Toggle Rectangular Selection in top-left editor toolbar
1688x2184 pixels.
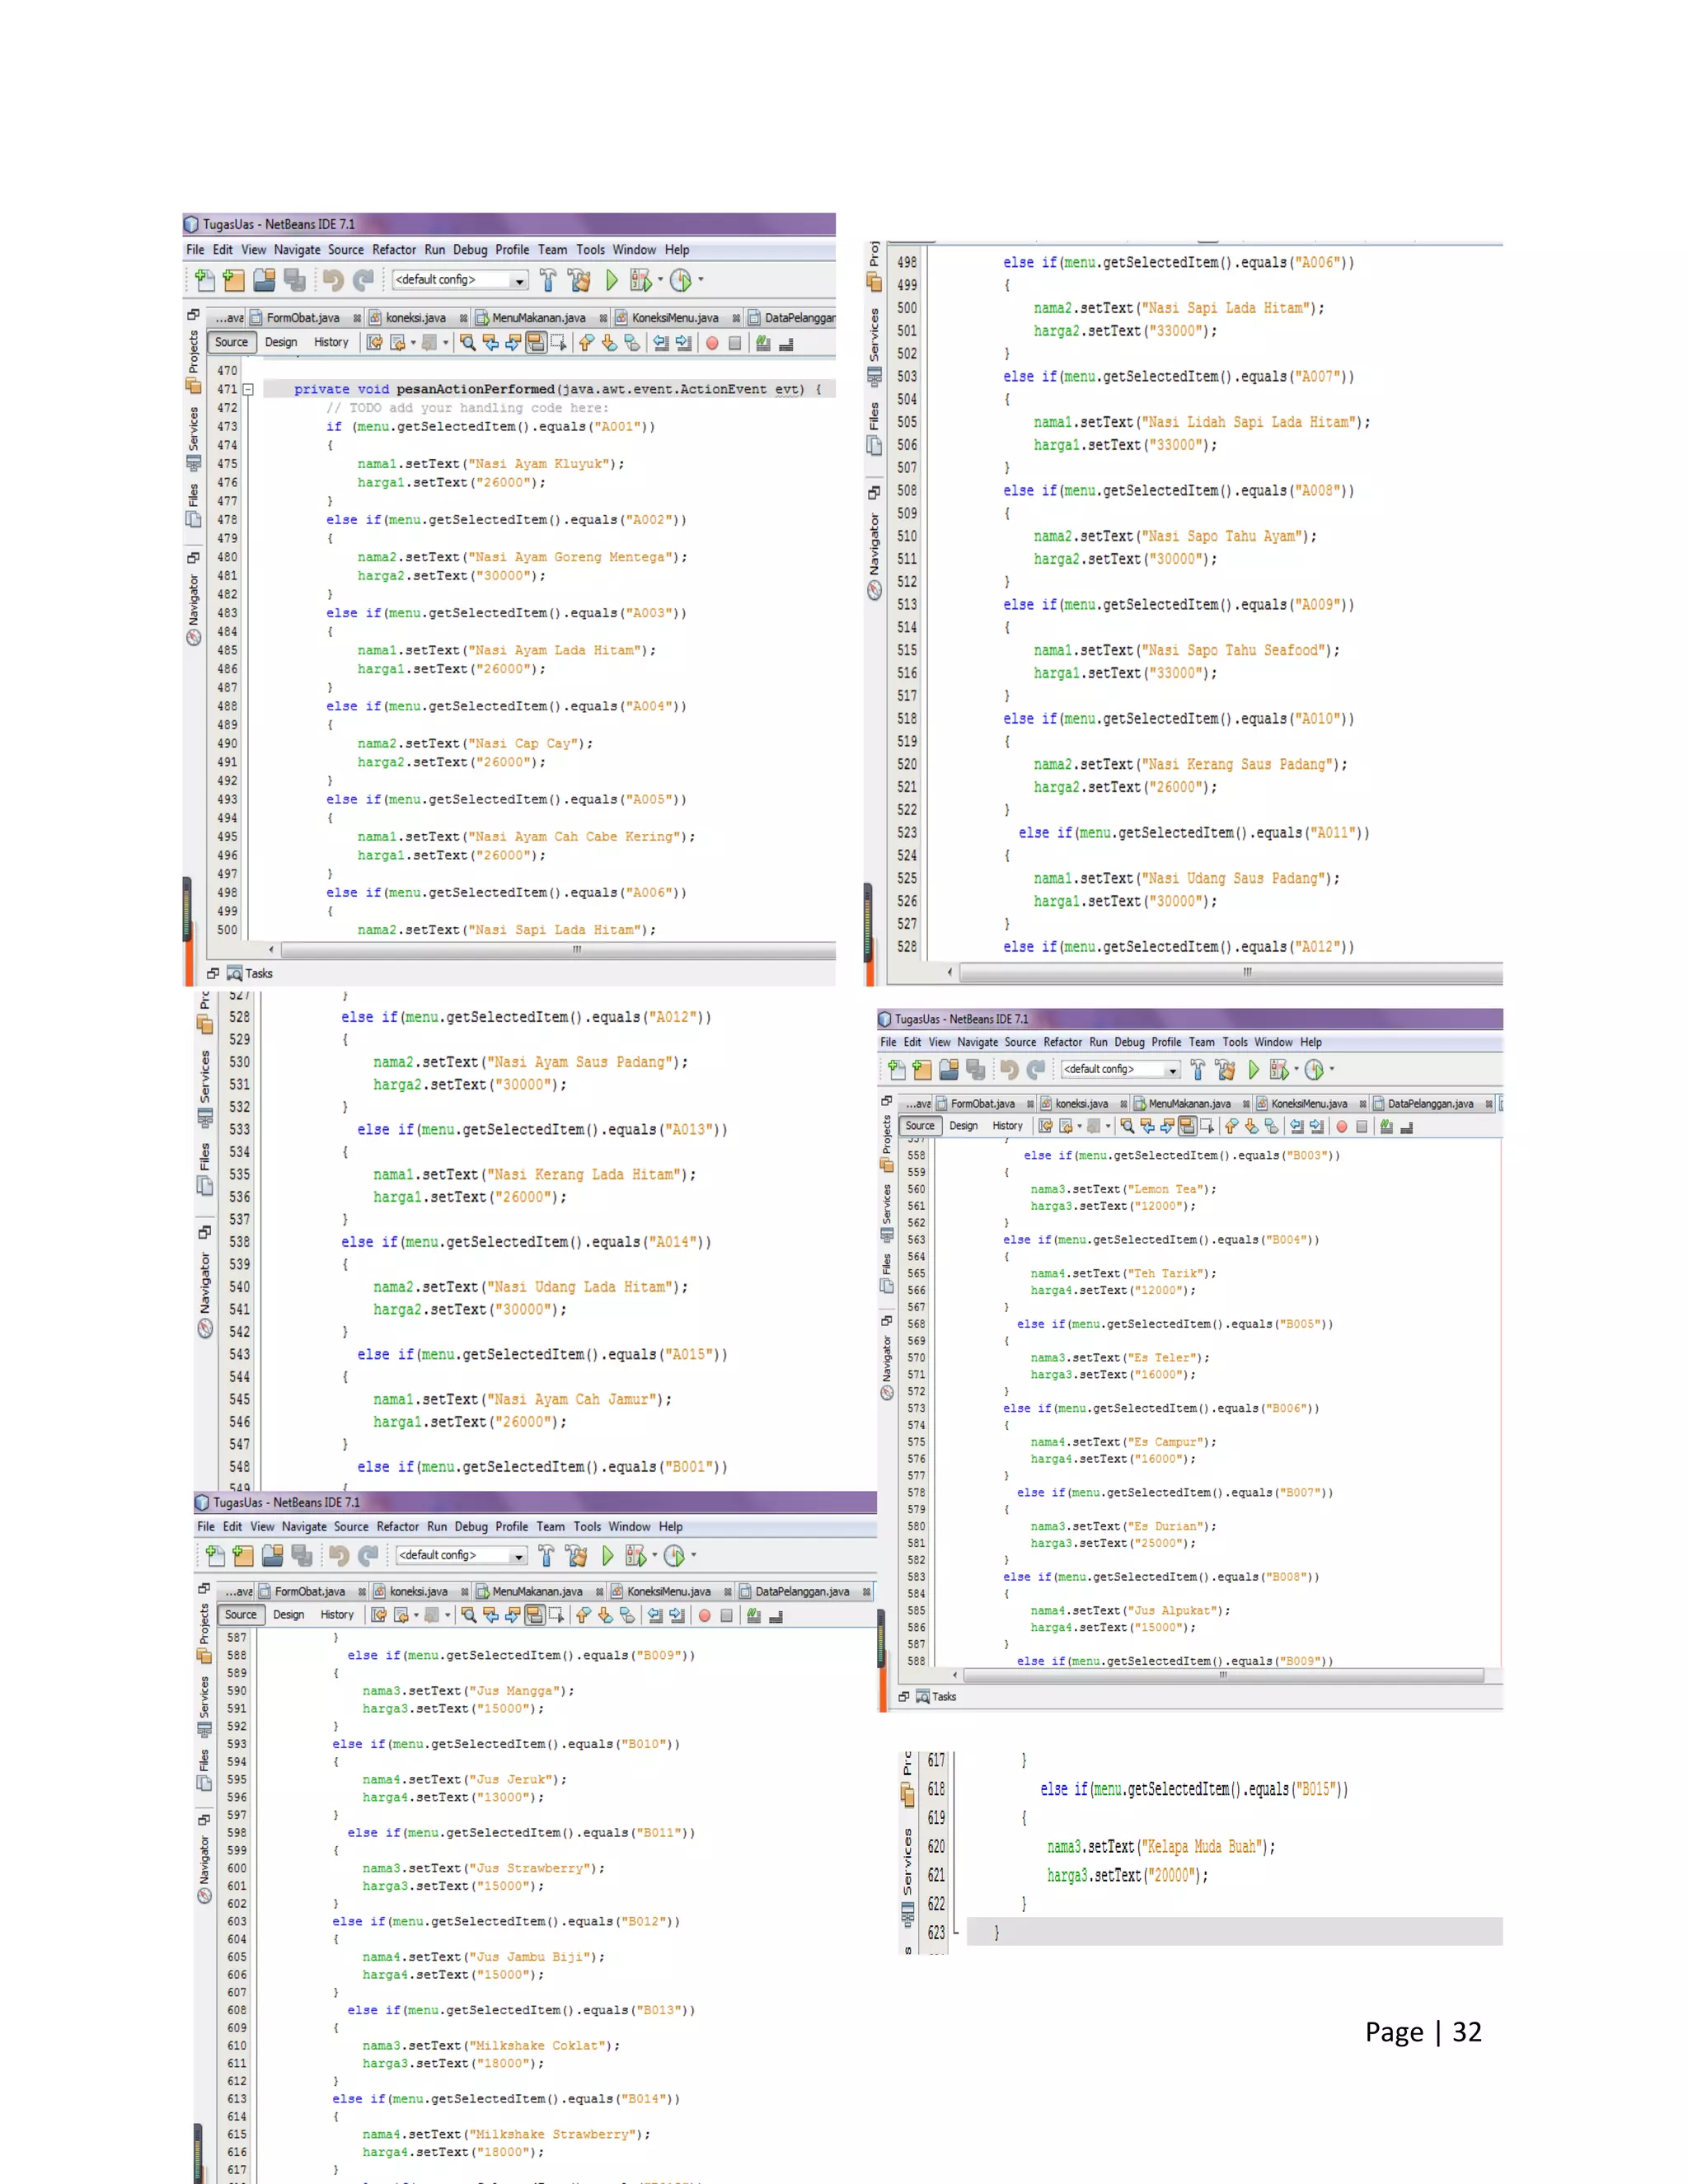(x=558, y=343)
